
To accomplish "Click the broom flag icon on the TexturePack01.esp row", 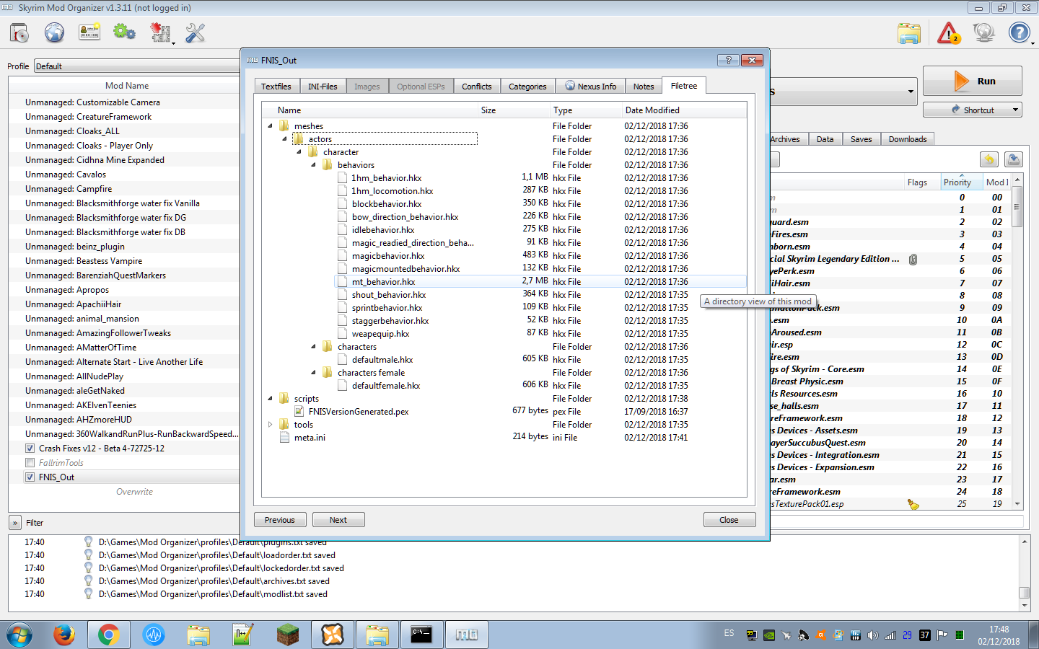I will [x=913, y=504].
